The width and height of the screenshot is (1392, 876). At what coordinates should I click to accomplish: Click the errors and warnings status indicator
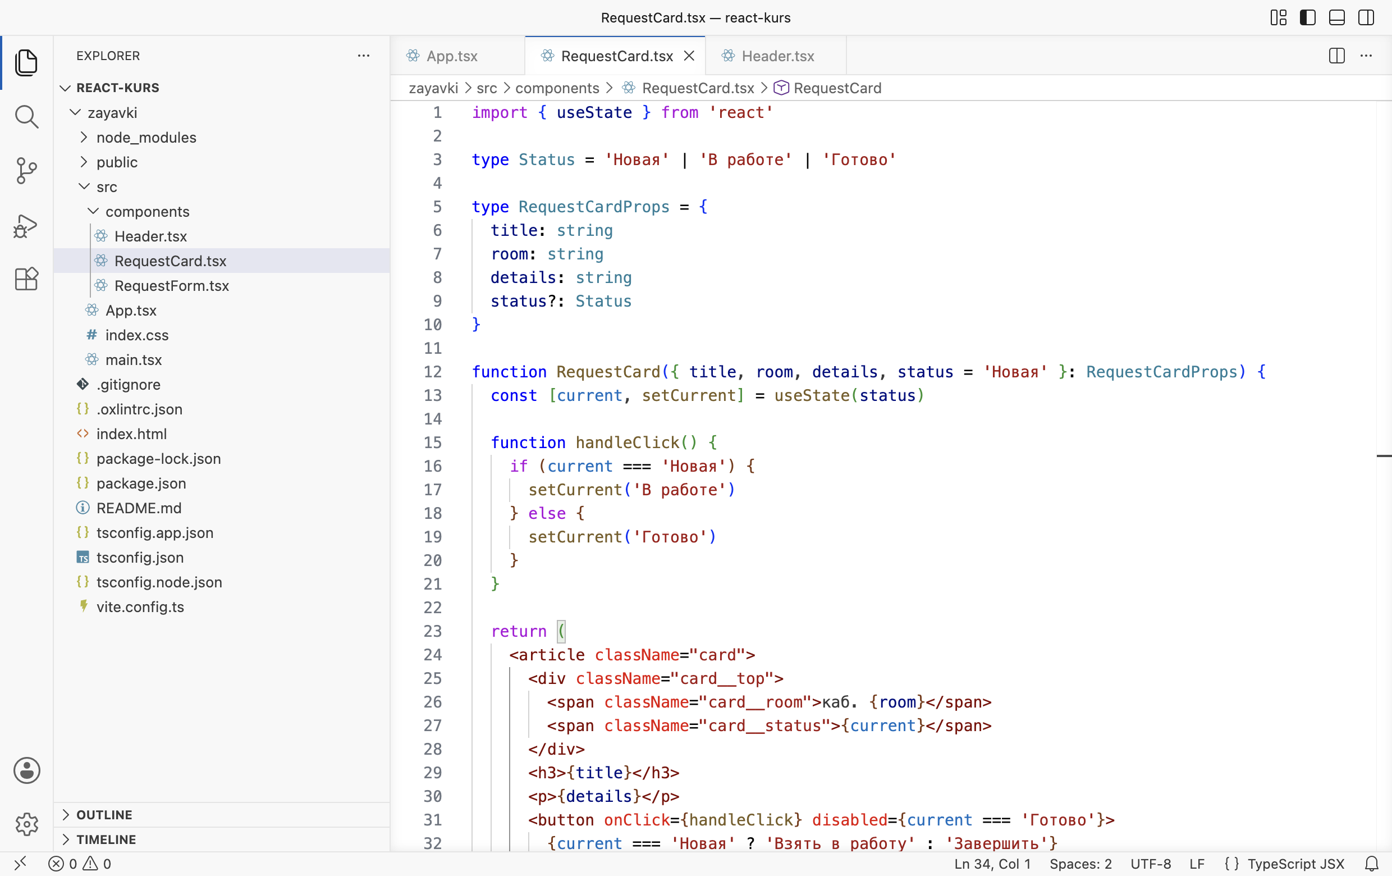tap(80, 864)
